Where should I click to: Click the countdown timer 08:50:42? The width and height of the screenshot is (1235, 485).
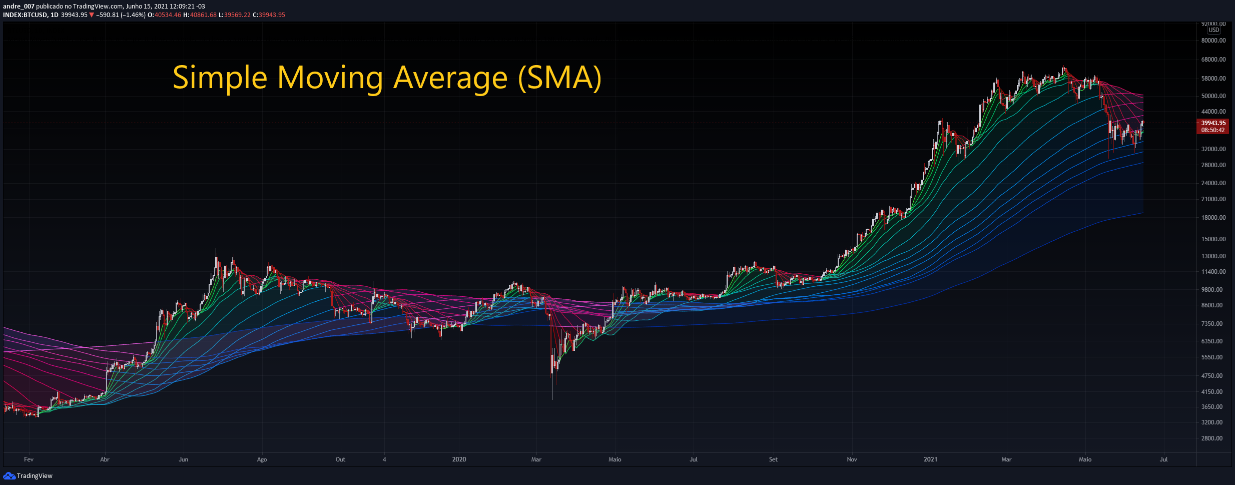coord(1213,130)
